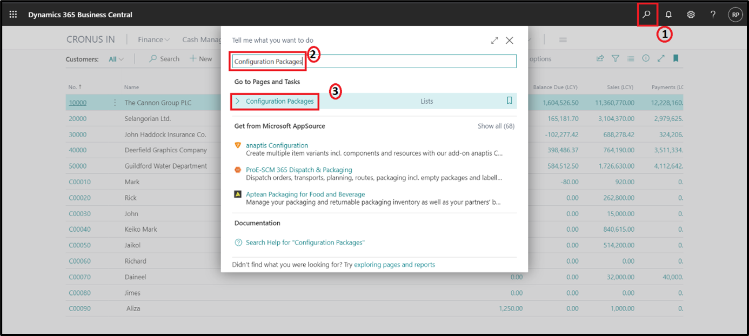Show all 68 AppSource results
749x336 pixels.
click(x=496, y=126)
